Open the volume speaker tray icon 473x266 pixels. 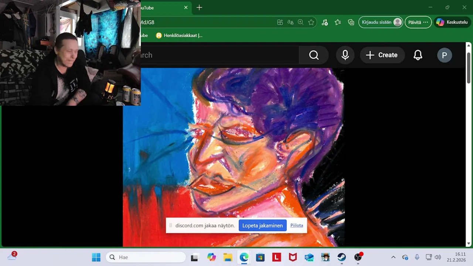pyautogui.click(x=438, y=257)
